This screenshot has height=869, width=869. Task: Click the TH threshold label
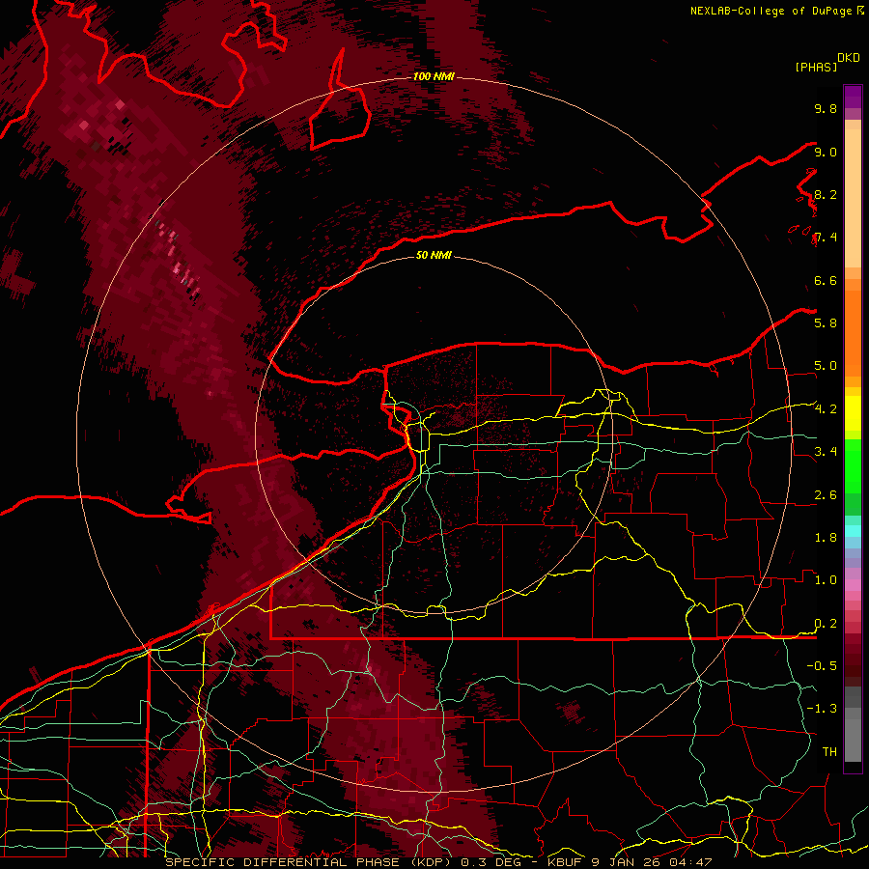pos(829,751)
